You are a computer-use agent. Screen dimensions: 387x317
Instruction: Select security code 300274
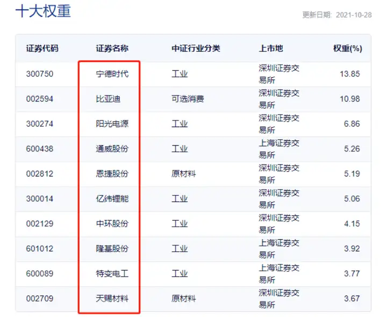click(x=40, y=124)
